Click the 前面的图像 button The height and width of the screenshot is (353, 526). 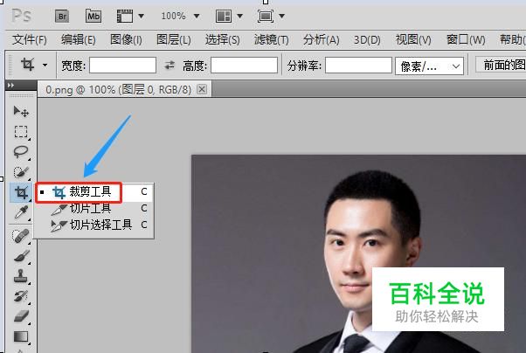(502, 65)
